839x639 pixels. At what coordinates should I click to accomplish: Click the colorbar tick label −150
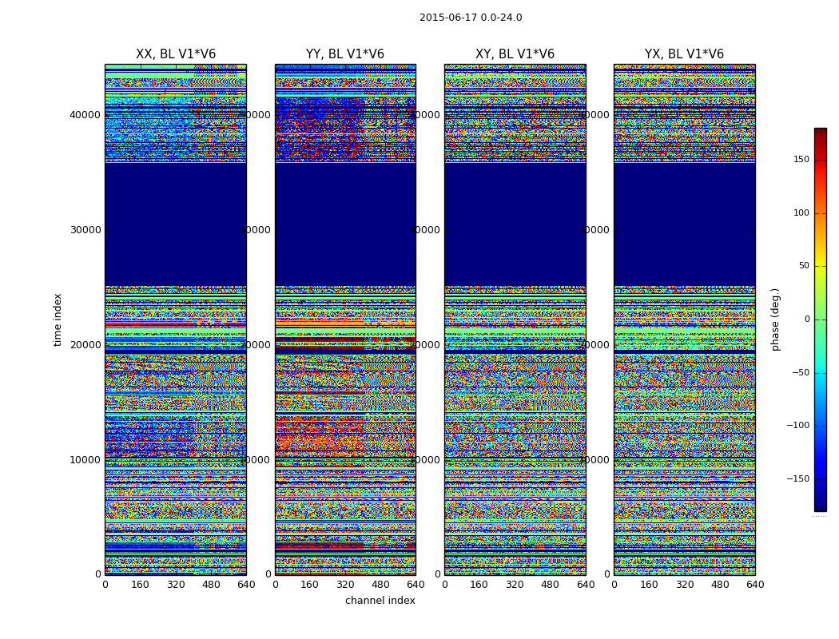click(x=798, y=479)
